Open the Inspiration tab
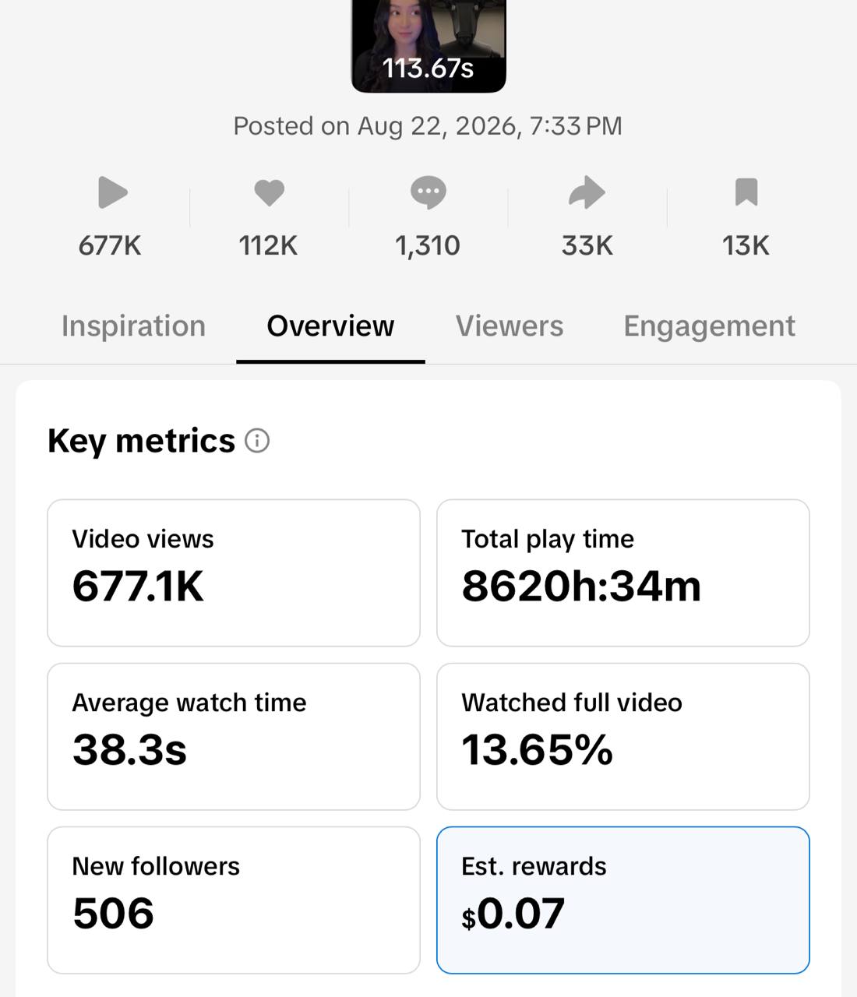 pyautogui.click(x=133, y=326)
